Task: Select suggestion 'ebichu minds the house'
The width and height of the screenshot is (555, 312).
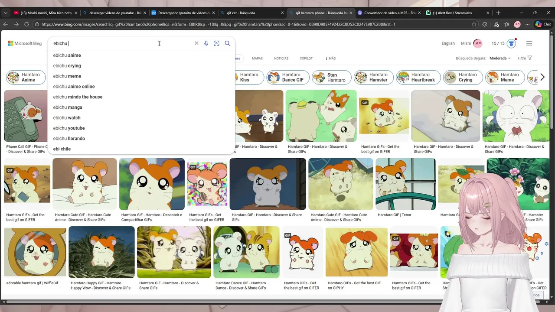Action: click(x=141, y=97)
